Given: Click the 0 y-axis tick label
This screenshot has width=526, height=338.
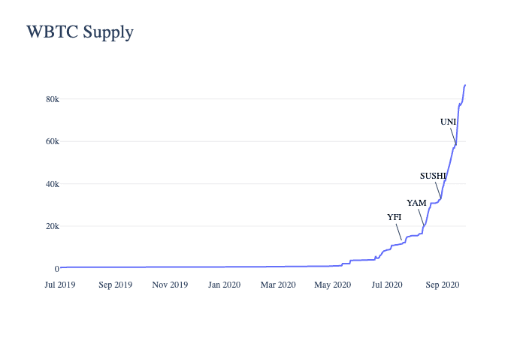Looking at the screenshot, I should coord(56,269).
